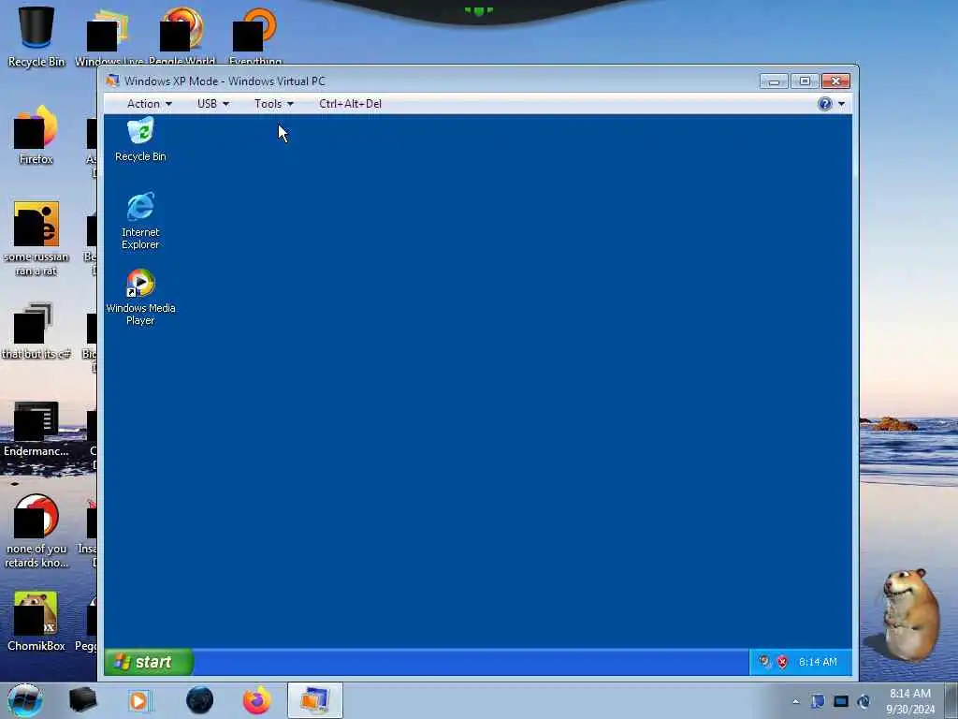
Task: Open the Windows 7 Start orb
Action: coord(25,700)
